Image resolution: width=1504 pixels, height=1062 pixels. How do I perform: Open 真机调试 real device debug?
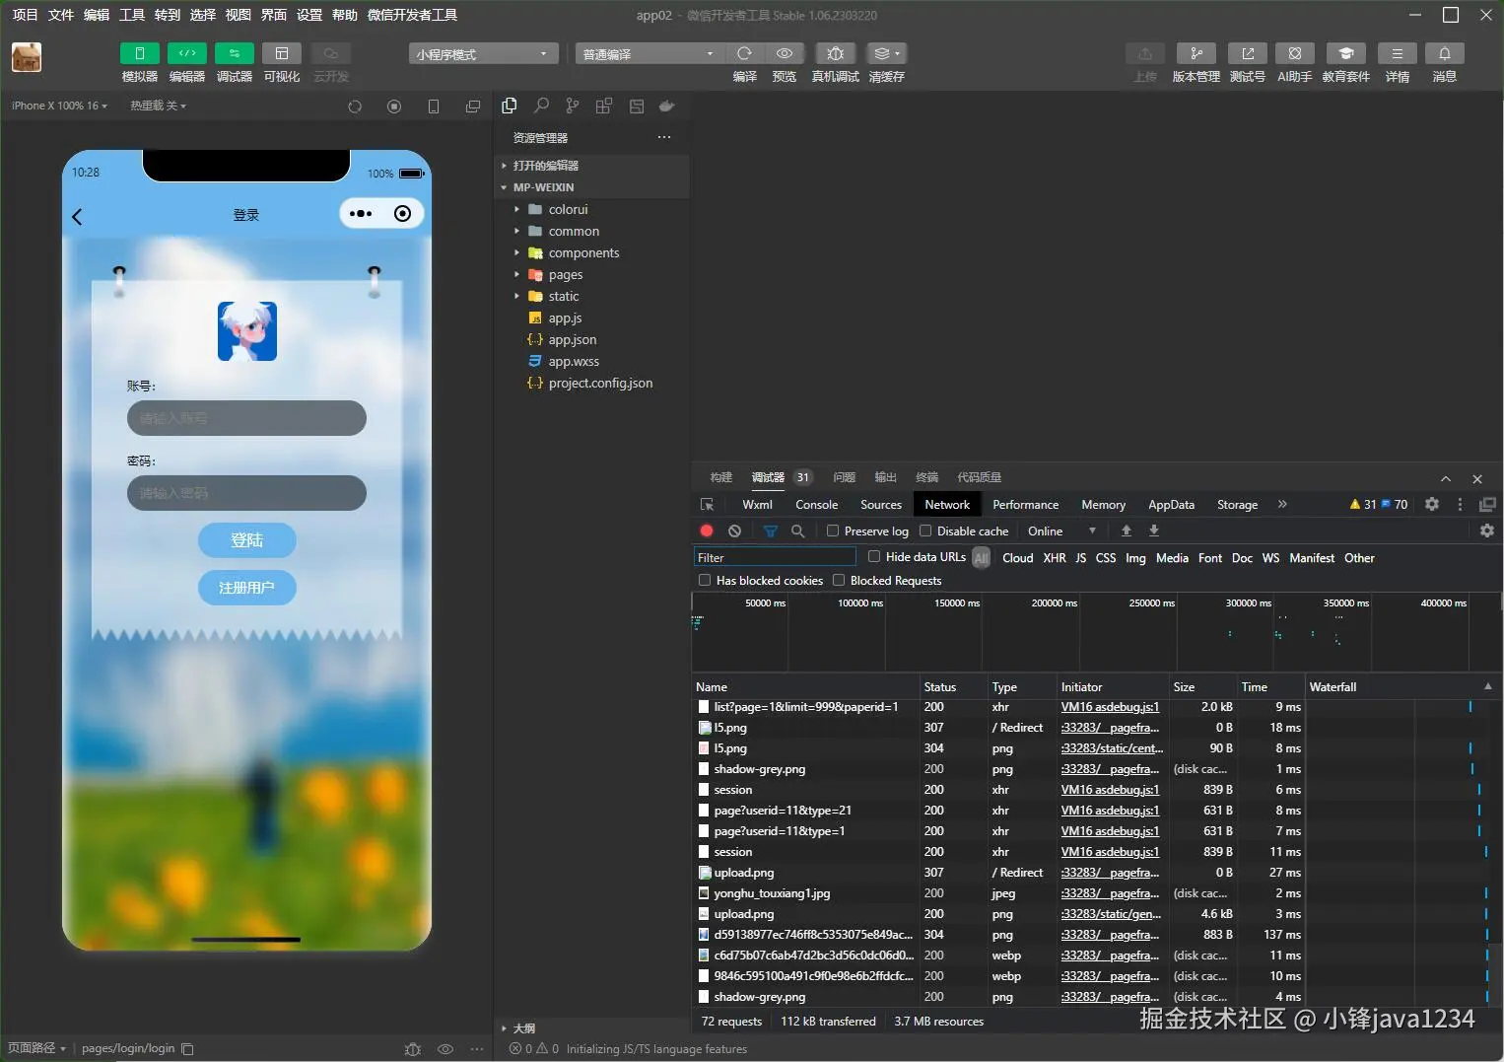click(x=835, y=53)
